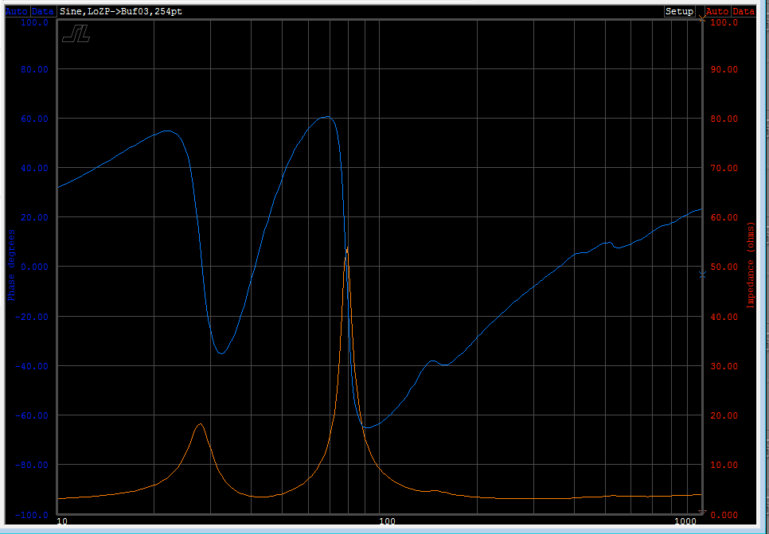
Task: Click the blue -100.0 phase axis label
Action: (x=33, y=514)
